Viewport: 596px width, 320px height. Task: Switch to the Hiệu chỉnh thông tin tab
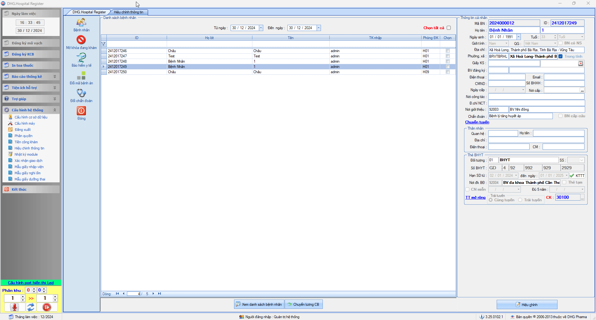(129, 12)
